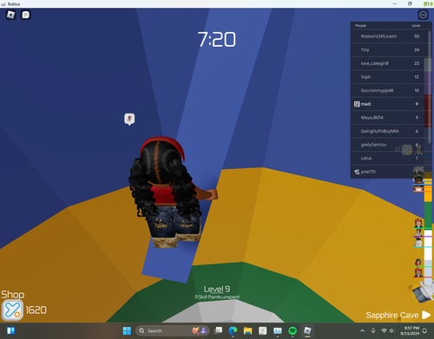Image resolution: width=434 pixels, height=339 pixels.
Task: Open the Shop label button
Action: [x=13, y=295]
